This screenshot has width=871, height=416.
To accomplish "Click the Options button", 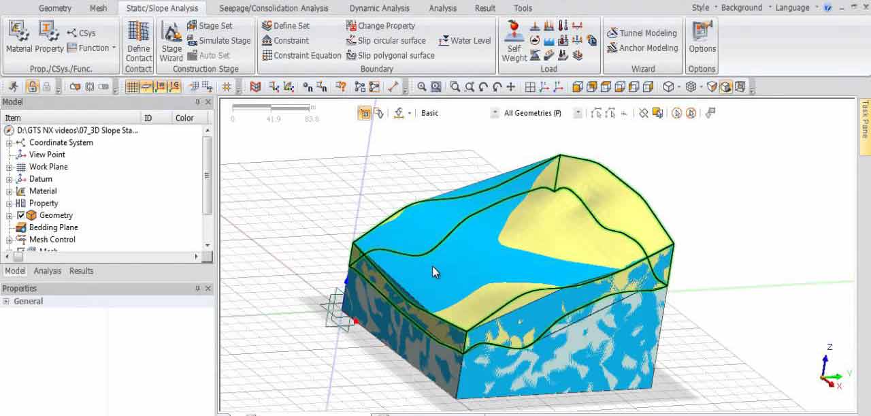I will [x=702, y=37].
